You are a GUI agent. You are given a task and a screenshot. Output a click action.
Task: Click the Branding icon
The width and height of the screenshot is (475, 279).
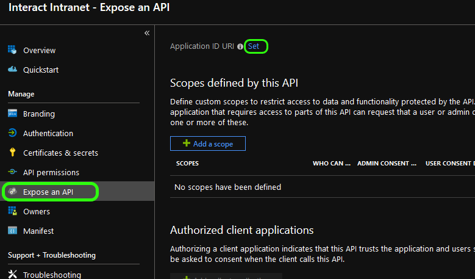(12, 114)
